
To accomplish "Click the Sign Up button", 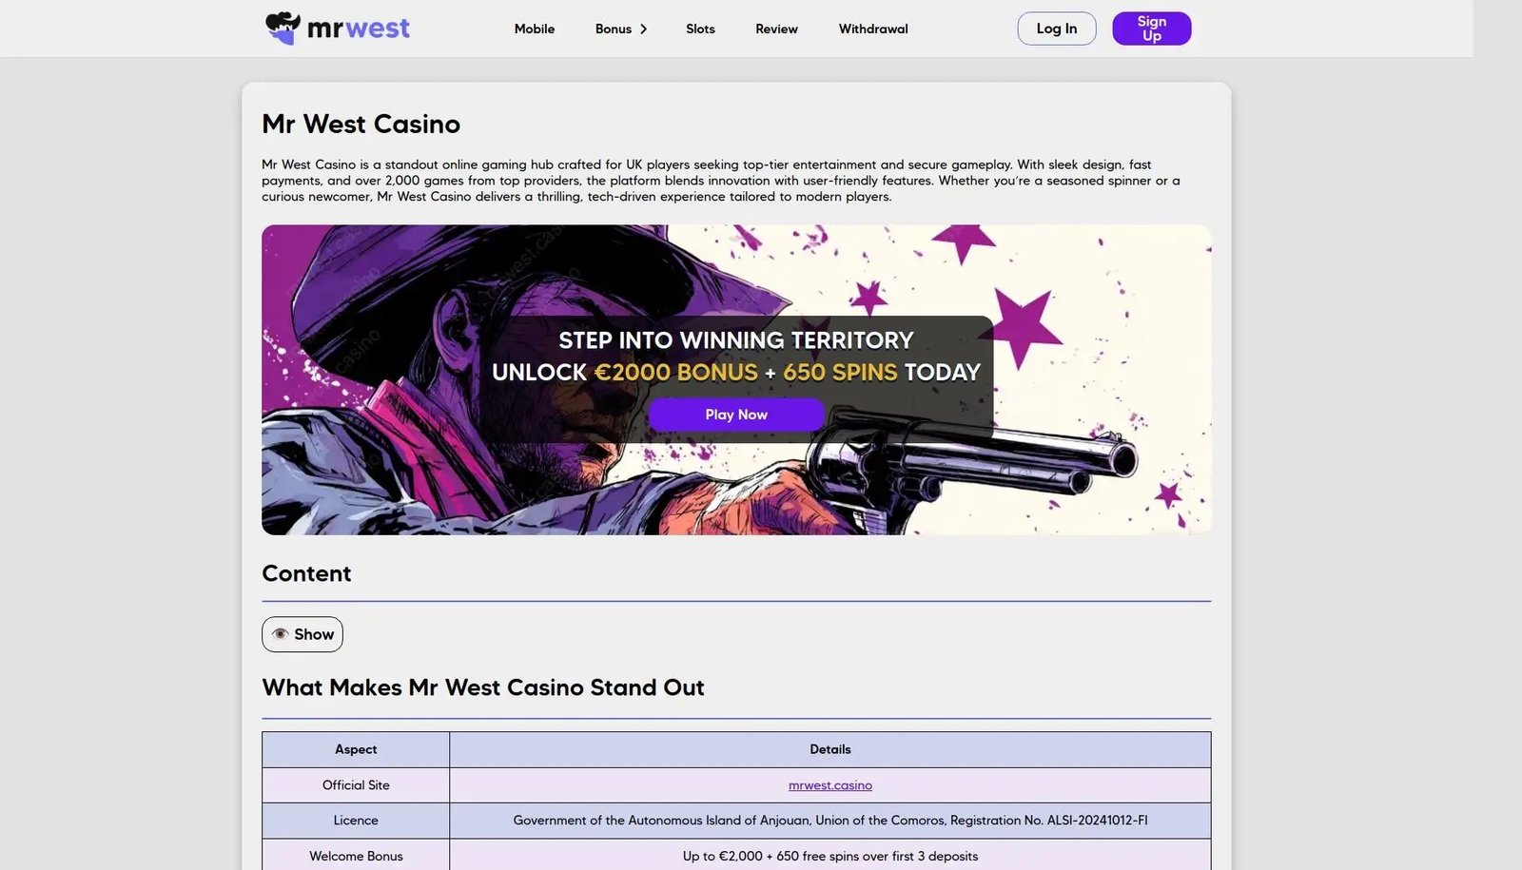I will coord(1152,29).
